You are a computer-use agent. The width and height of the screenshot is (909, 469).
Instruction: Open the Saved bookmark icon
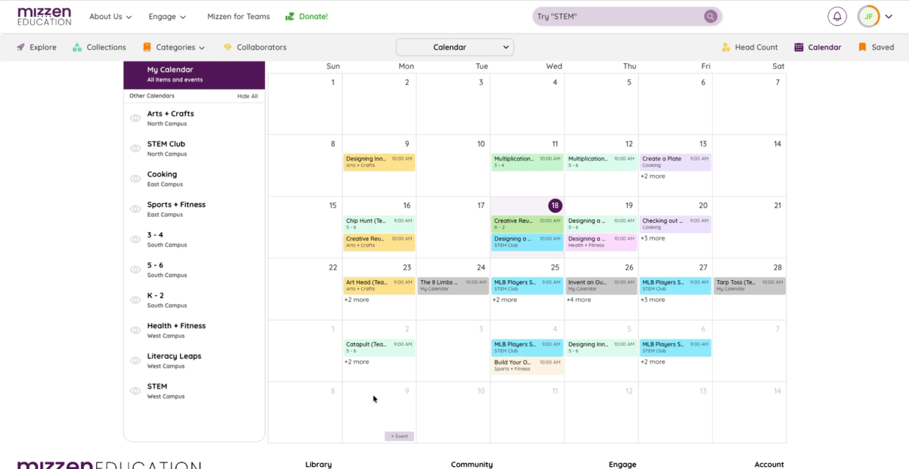[x=861, y=47]
